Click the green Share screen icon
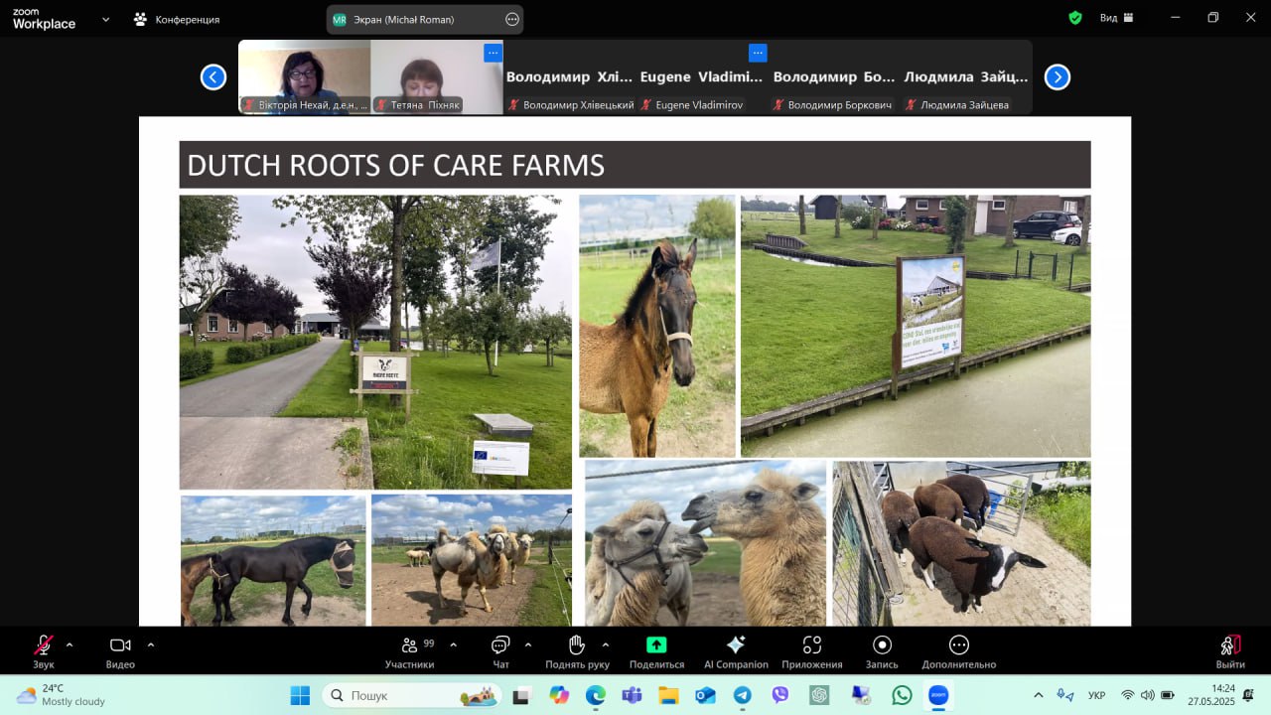 656,645
